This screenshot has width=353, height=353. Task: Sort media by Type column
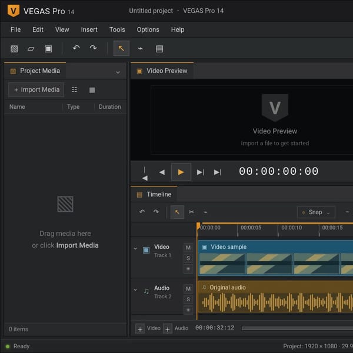click(73, 106)
